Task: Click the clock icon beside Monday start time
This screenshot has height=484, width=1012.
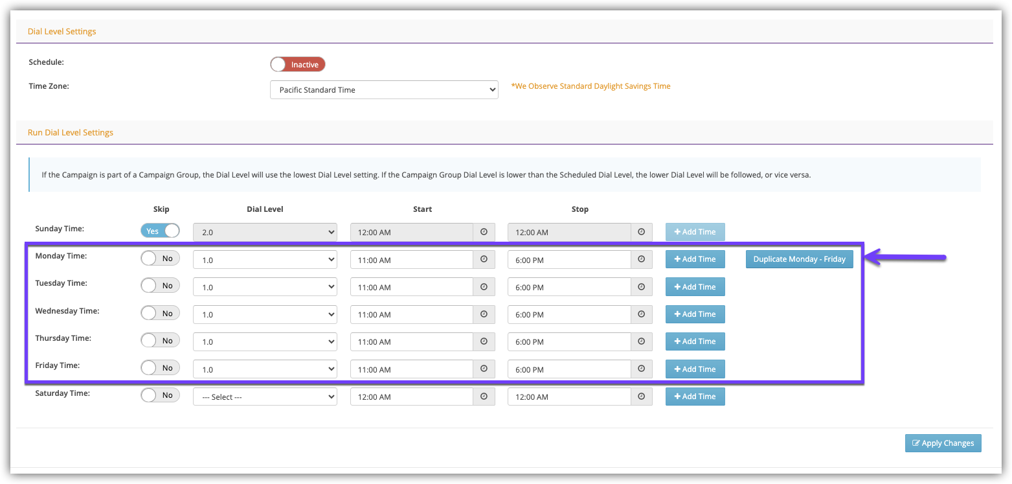Action: point(484,259)
